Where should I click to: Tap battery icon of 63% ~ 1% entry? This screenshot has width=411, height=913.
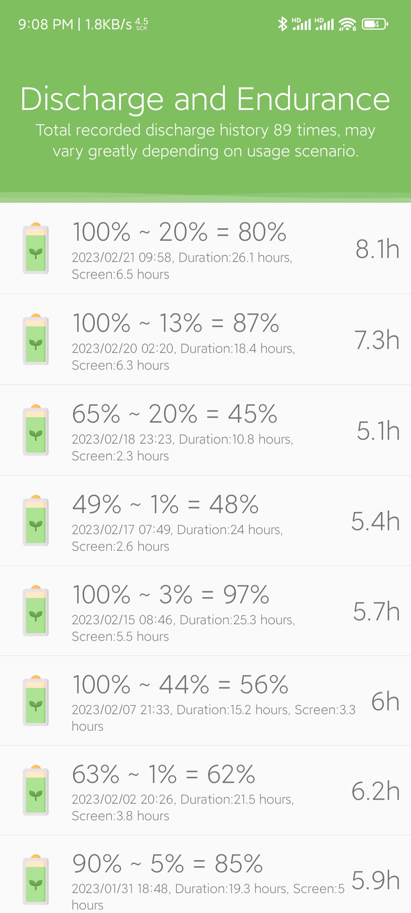[36, 790]
